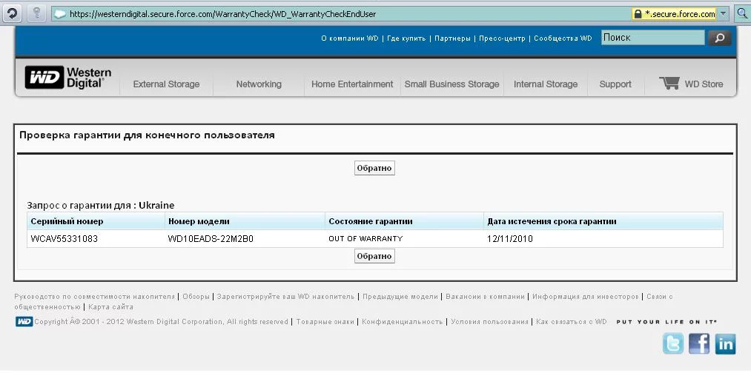Click the Обратно button below the table
Image resolution: width=751 pixels, height=384 pixels.
point(374,256)
